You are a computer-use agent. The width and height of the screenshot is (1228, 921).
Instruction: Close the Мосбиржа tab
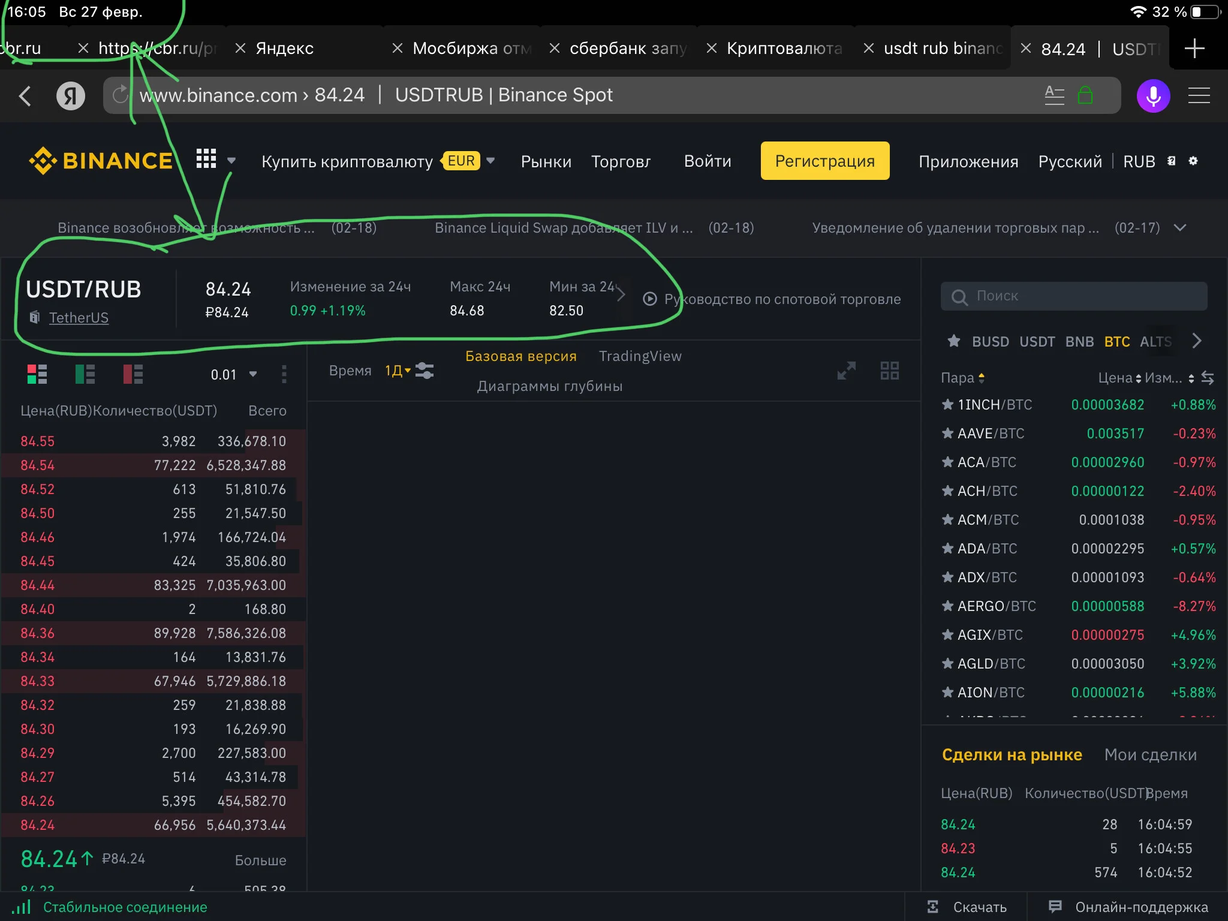tap(397, 49)
